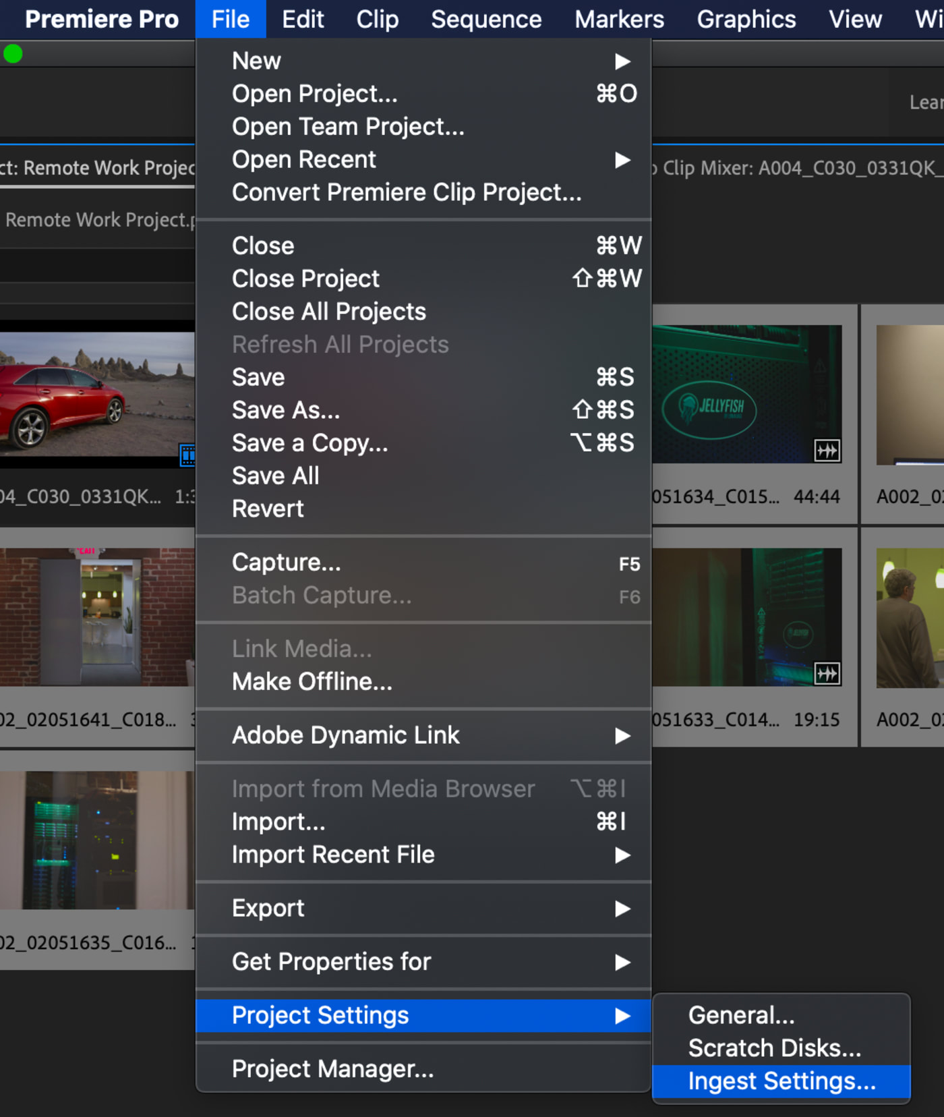Click clip name 04_C030_0331QK
This screenshot has height=1117, width=944.
[81, 497]
